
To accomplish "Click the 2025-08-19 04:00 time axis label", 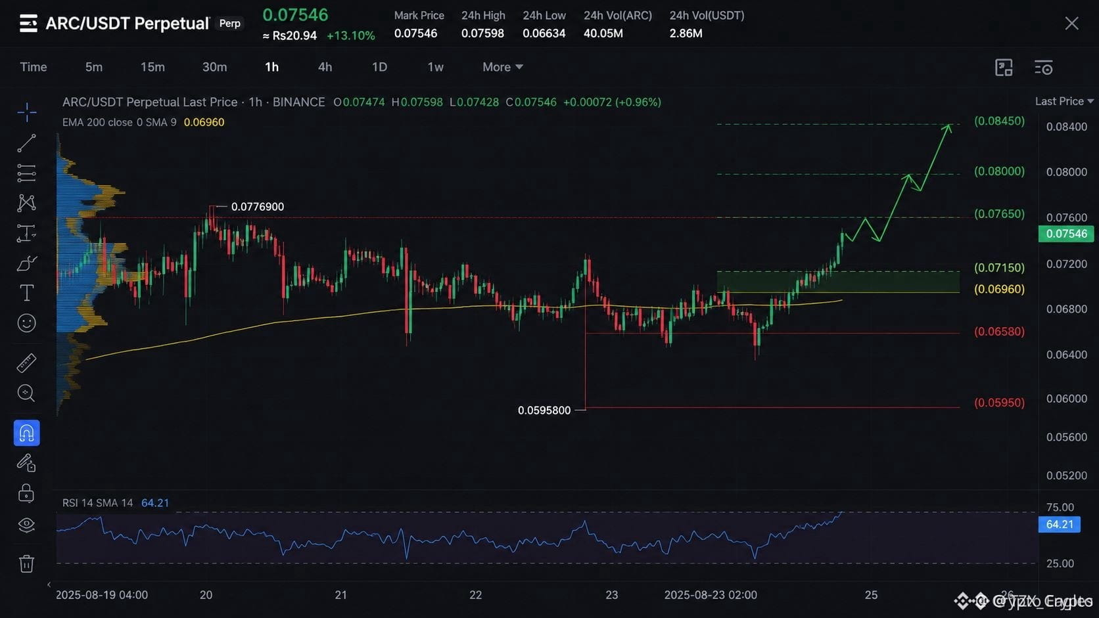I will point(102,595).
